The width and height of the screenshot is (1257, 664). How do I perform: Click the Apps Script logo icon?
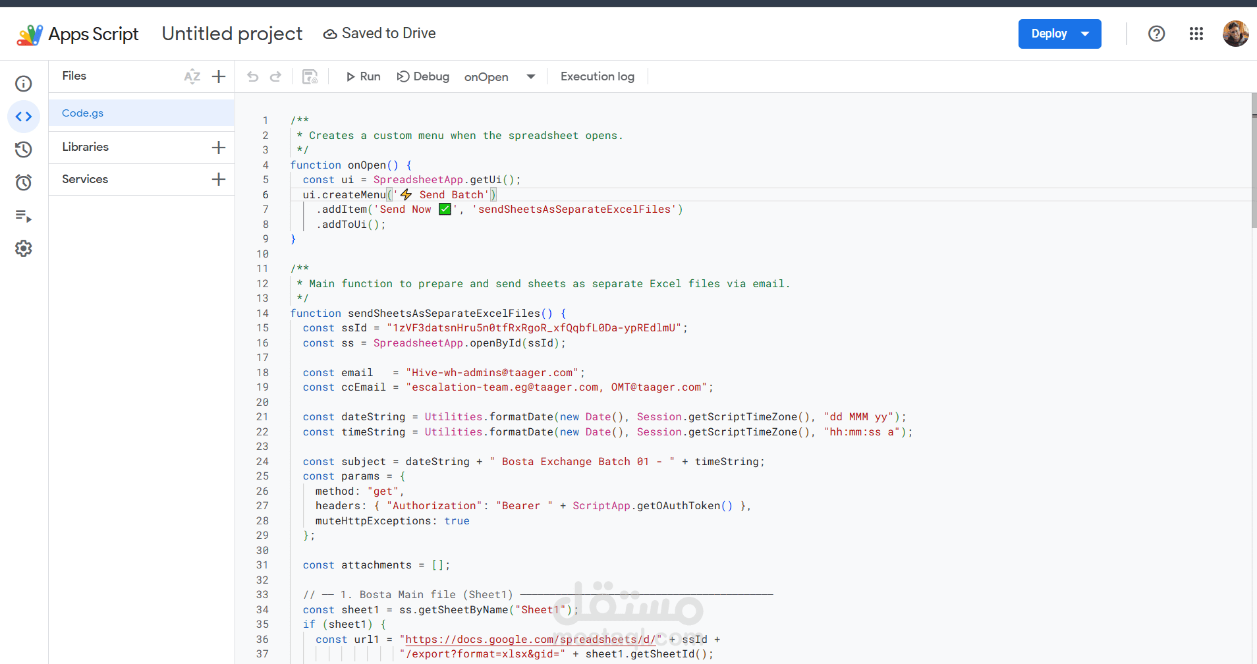[30, 34]
